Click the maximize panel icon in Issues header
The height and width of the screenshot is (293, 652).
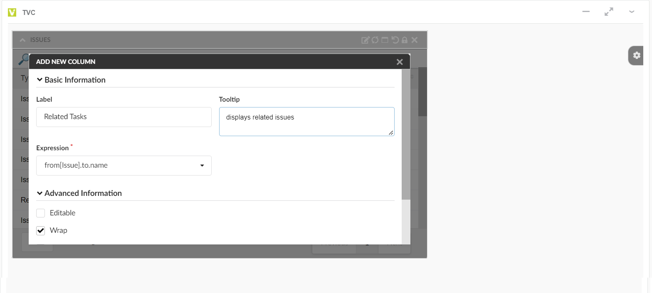point(385,40)
